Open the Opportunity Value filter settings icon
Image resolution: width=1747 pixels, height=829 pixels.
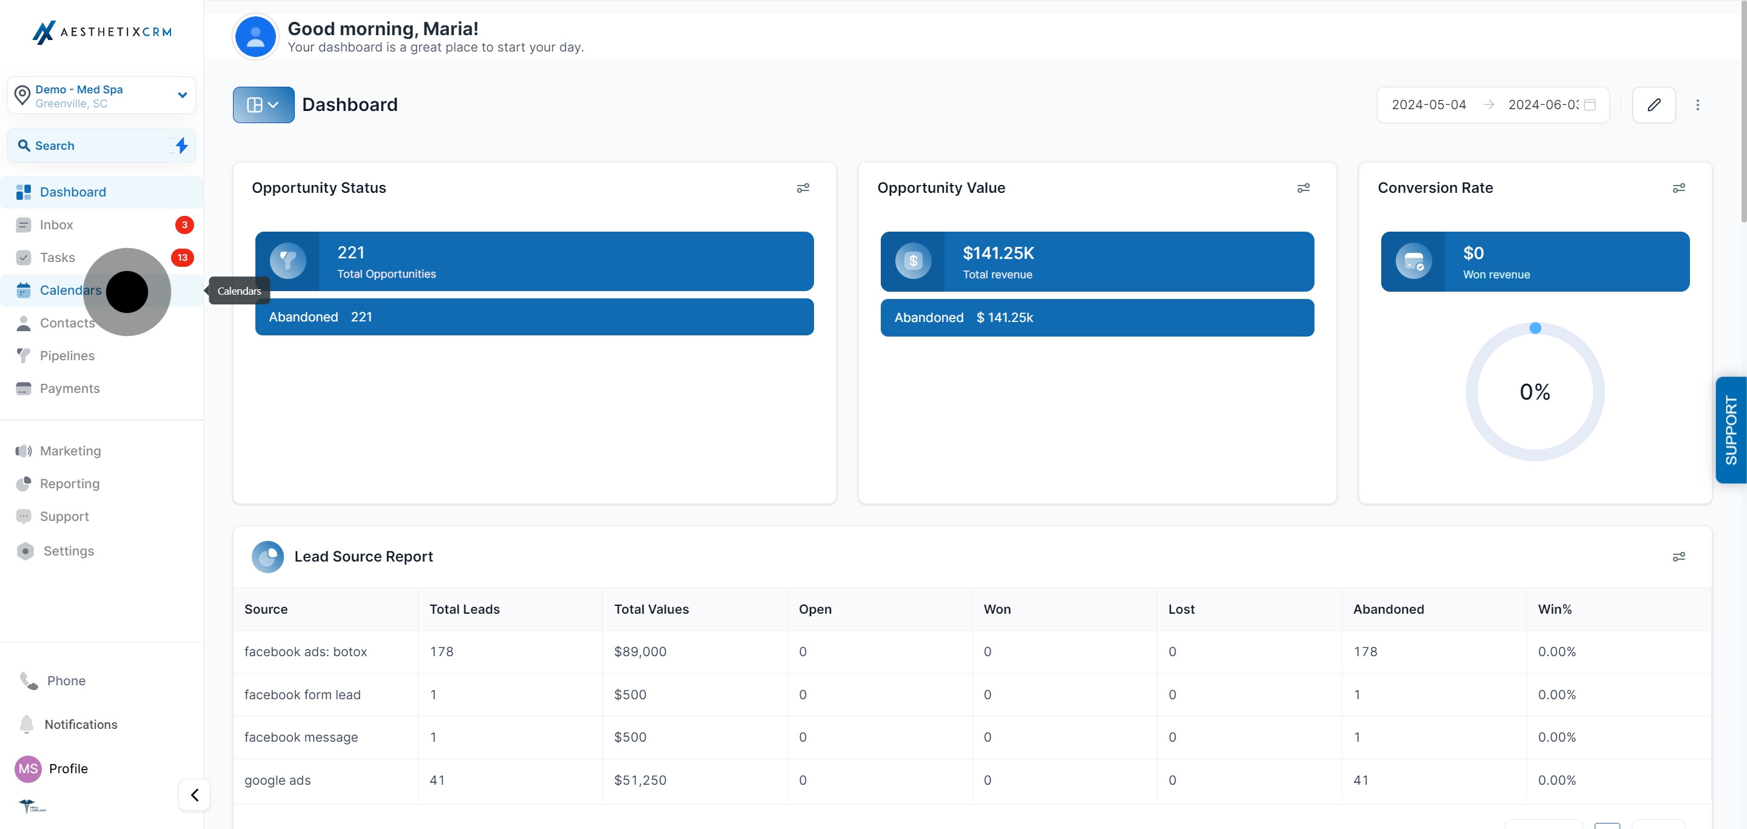[x=1304, y=188]
